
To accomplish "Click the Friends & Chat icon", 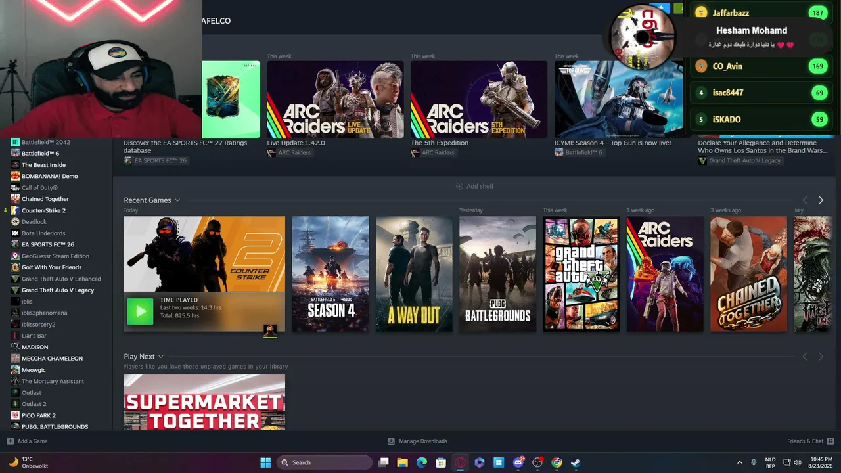I will (x=830, y=441).
